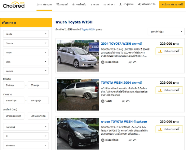Click used-car icon in the sakaeo listing
The height and width of the screenshot is (150, 186).
(x=130, y=140)
